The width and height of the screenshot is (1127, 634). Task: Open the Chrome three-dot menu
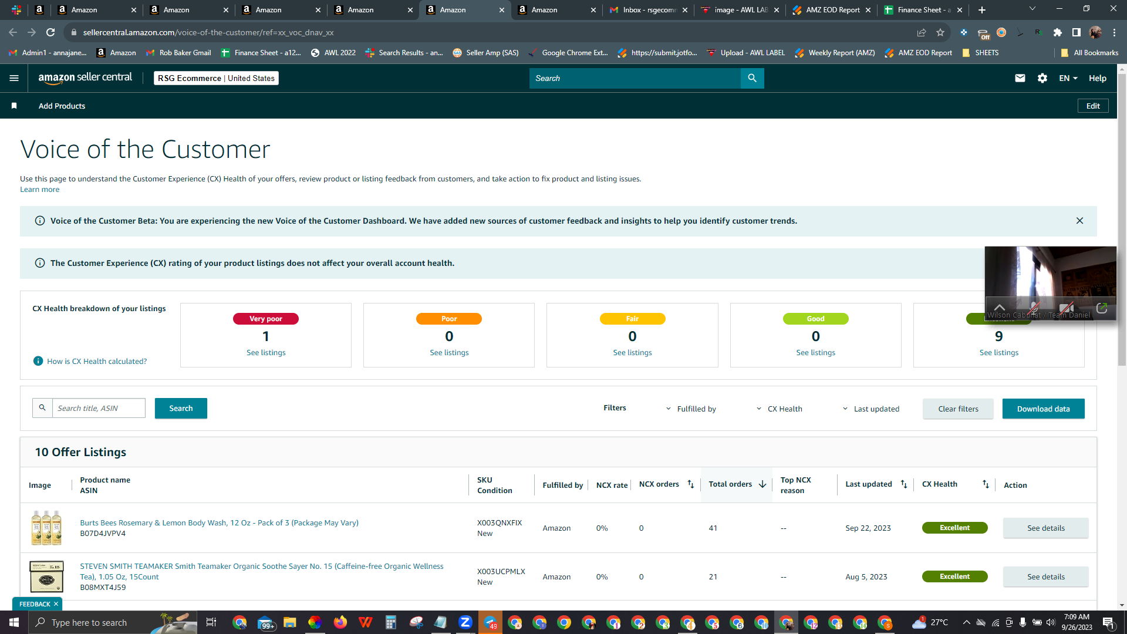pyautogui.click(x=1114, y=32)
